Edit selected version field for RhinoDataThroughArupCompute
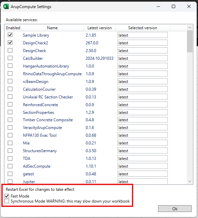Viewport: 198px width, 218px height. pyautogui.click(x=143, y=74)
